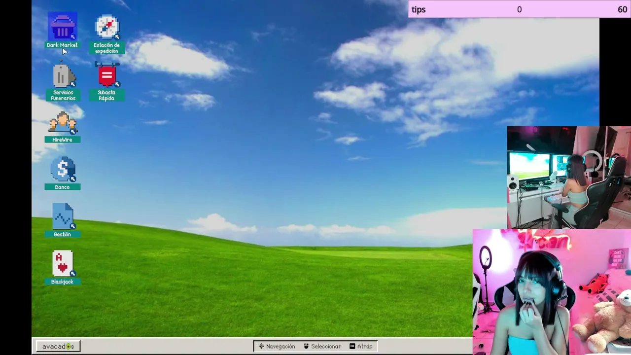Click the "Estación de expedición" label text
The height and width of the screenshot is (355, 631).
point(106,48)
